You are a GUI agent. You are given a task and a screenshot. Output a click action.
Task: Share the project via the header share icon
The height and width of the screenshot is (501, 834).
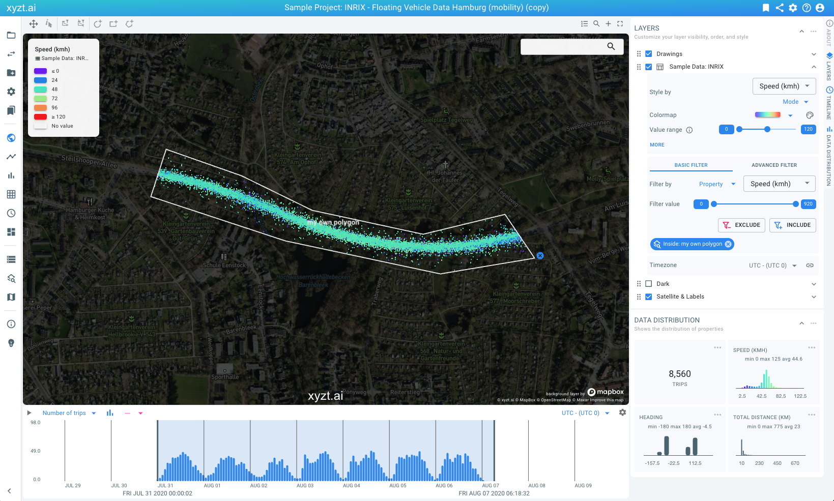780,8
